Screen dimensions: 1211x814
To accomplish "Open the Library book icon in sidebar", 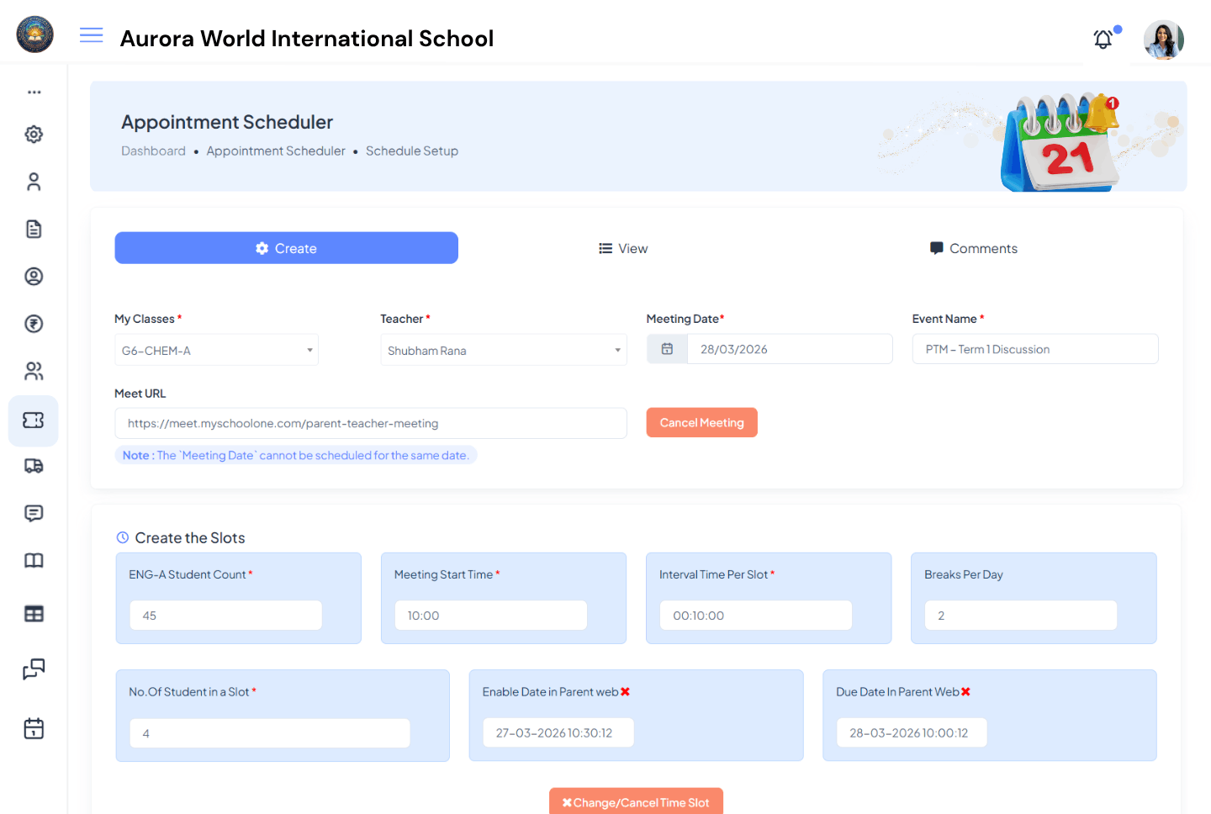I will 34,560.
